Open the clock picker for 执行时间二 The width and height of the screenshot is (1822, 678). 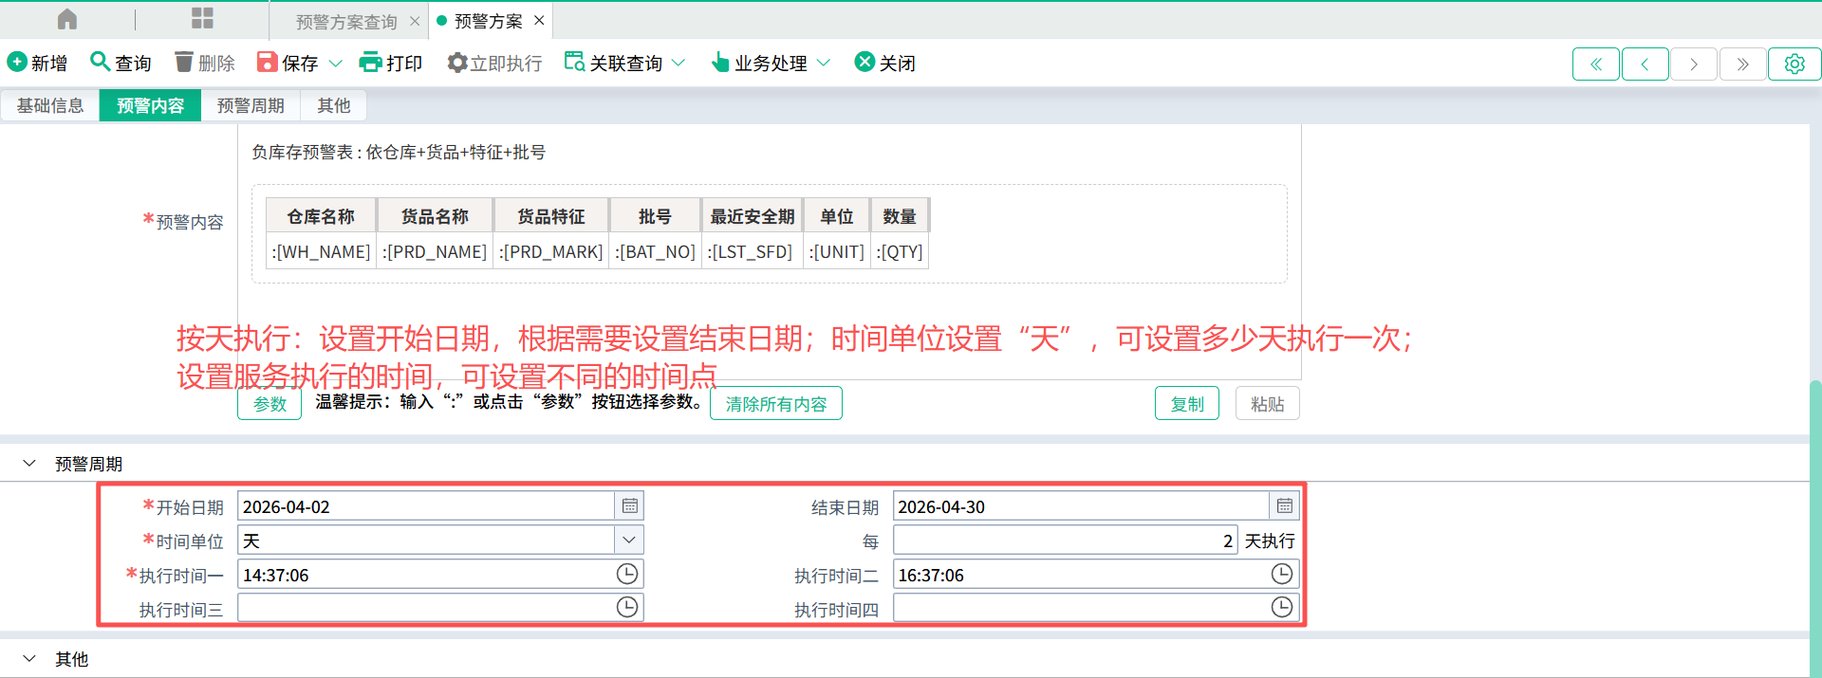click(x=1281, y=575)
